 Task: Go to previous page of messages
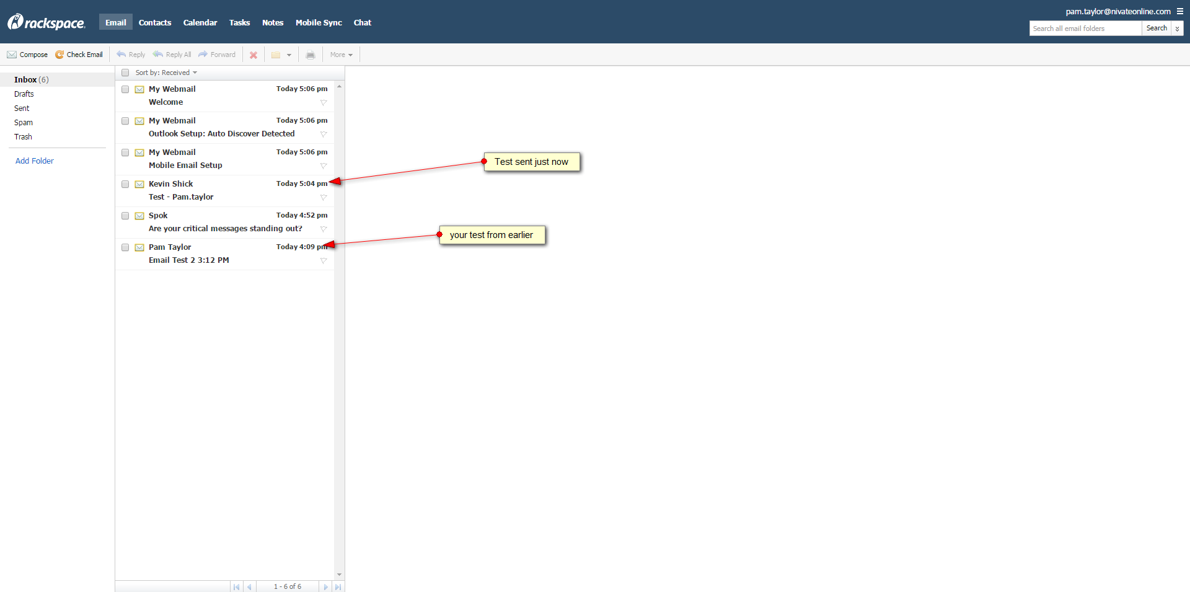(249, 586)
